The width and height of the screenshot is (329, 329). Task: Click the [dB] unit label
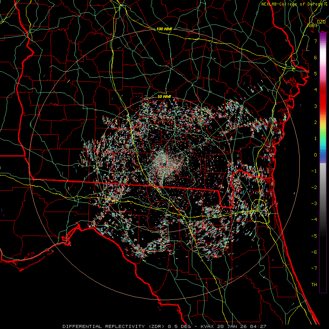(x=312, y=25)
